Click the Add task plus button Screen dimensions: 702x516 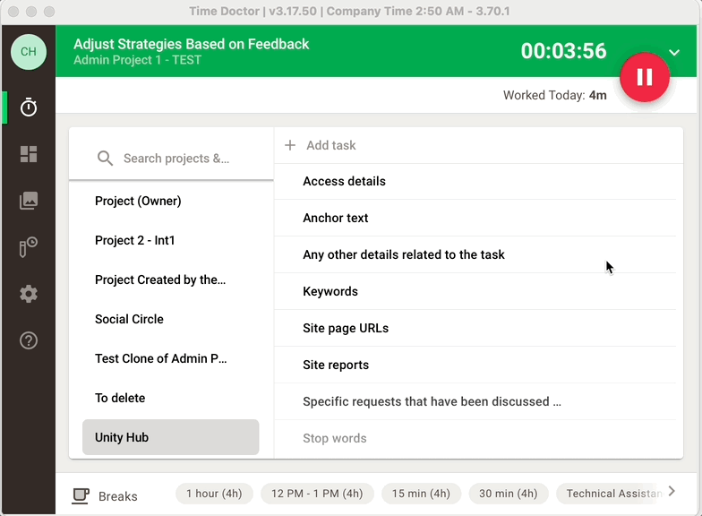290,145
